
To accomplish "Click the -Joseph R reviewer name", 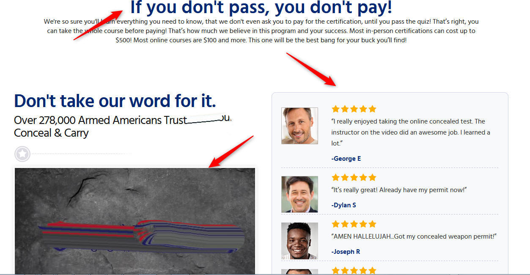I will [x=346, y=252].
